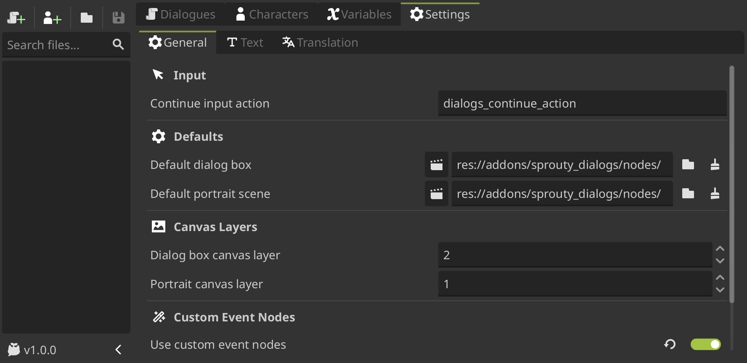Select the Settings tab
The image size is (747, 363).
tap(440, 14)
